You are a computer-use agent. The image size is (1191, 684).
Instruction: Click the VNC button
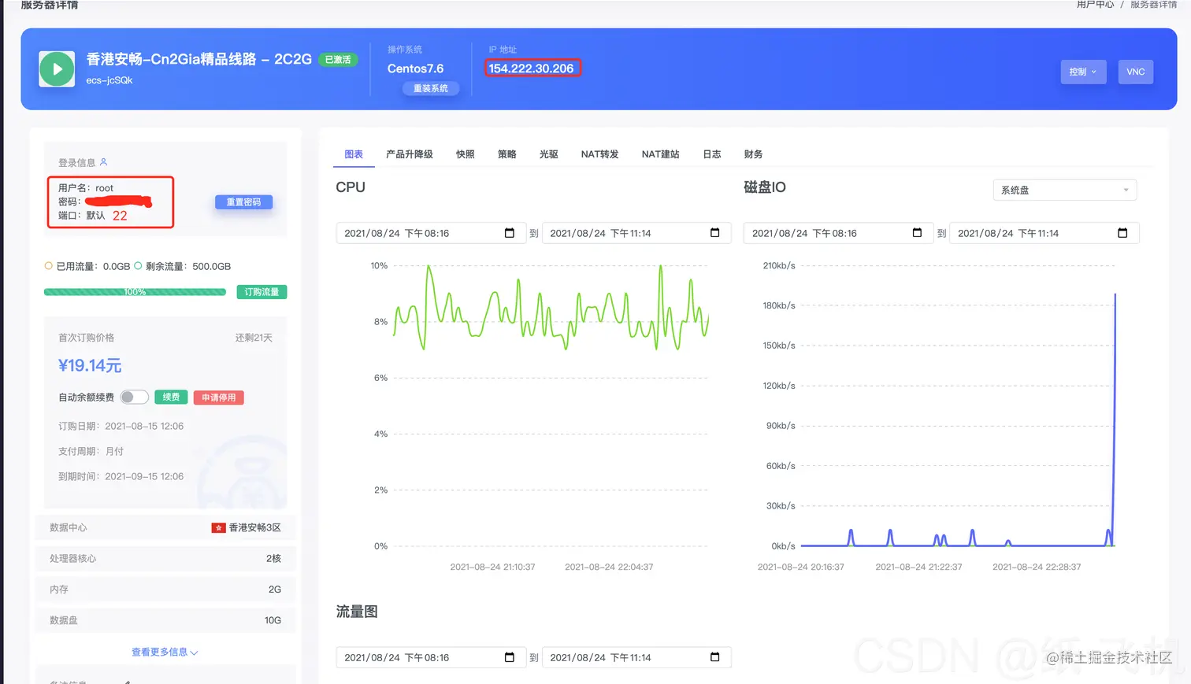click(x=1136, y=72)
